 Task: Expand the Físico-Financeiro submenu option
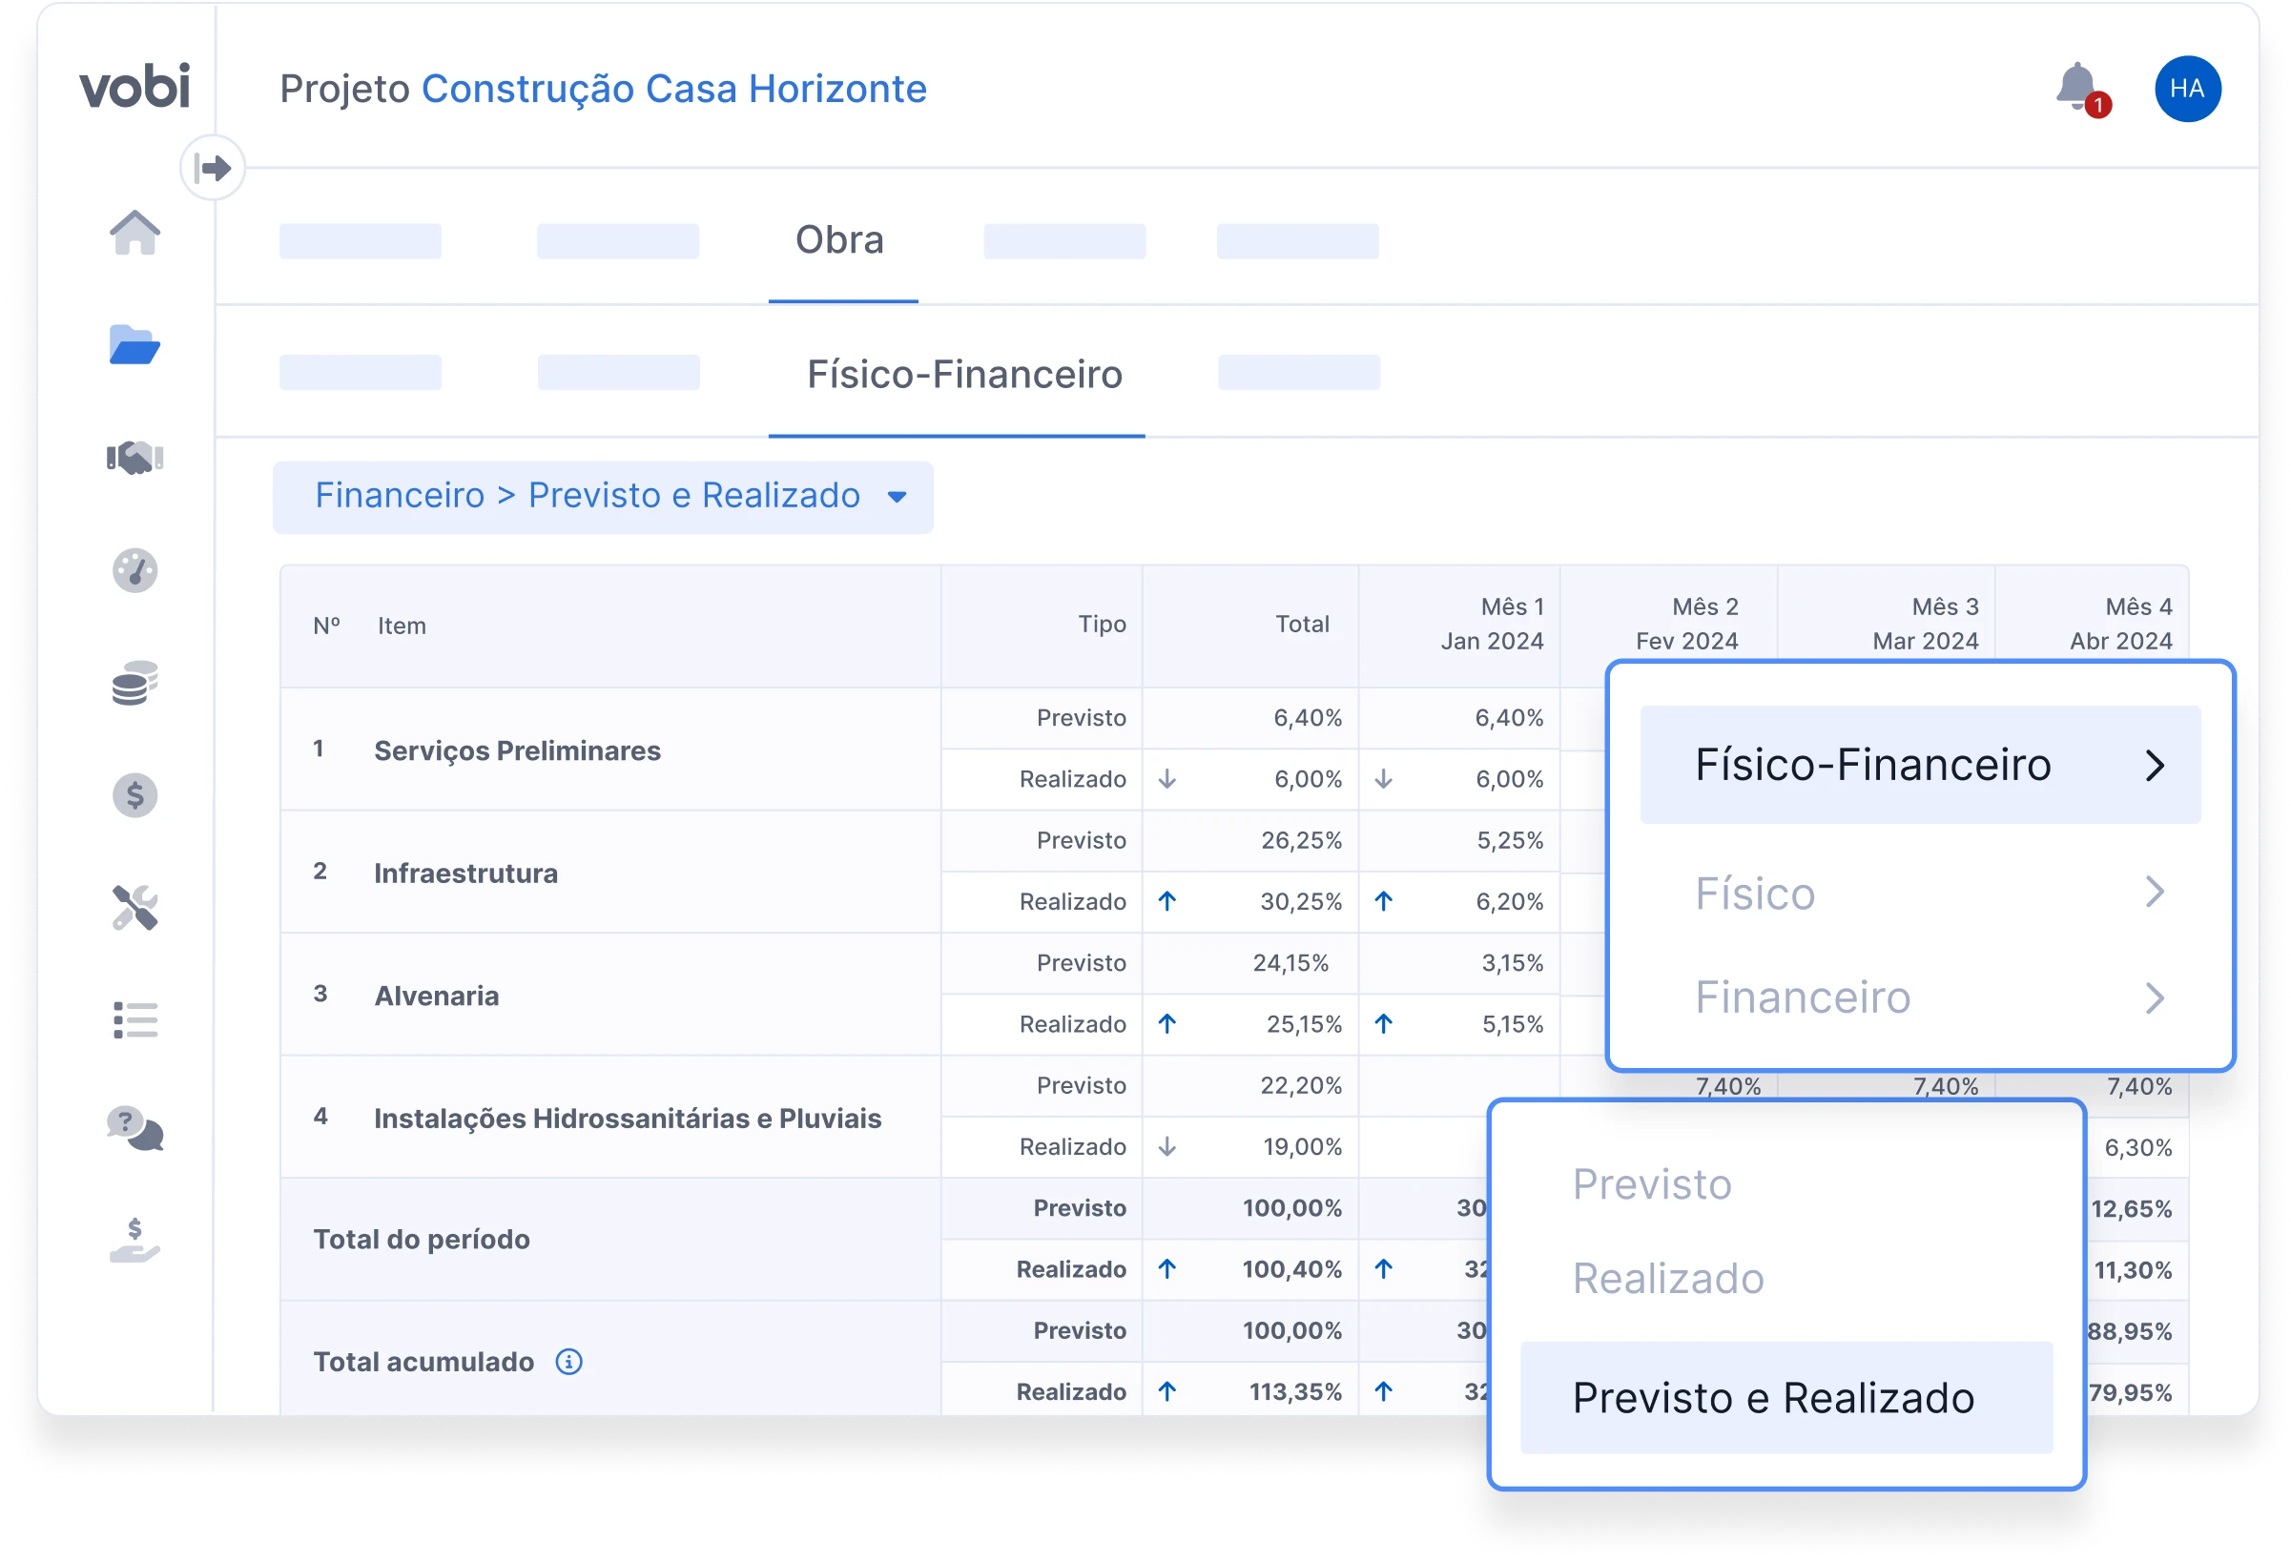[x=1919, y=765]
